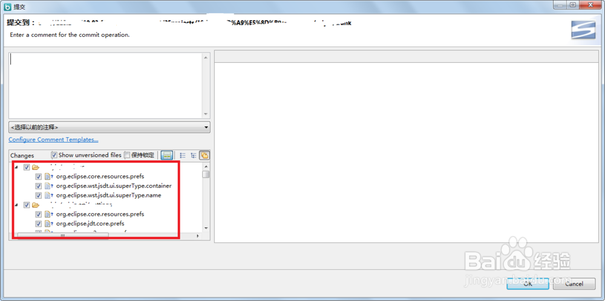The width and height of the screenshot is (605, 301).
Task: Click file icon of resources.prefs above superType.container
Action: pyautogui.click(x=48, y=176)
